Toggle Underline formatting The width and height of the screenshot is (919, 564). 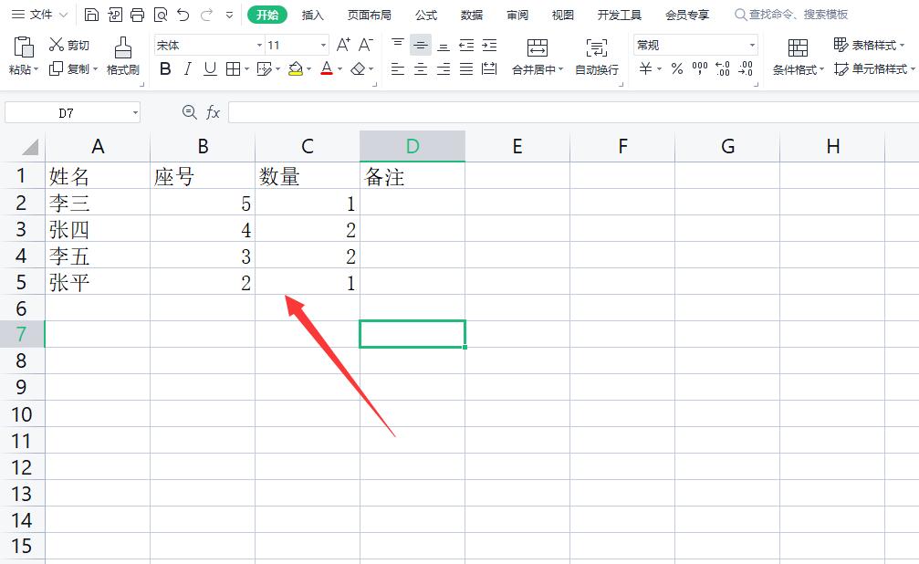click(x=209, y=68)
